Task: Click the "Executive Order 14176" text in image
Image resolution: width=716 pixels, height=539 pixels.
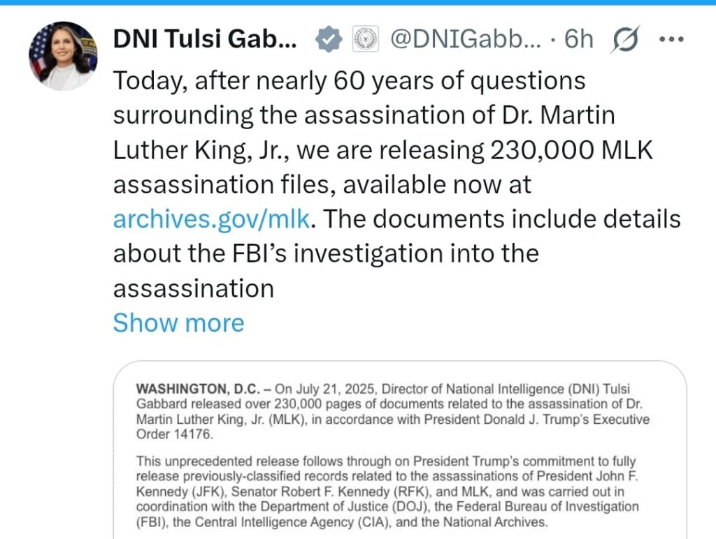Action: [393, 427]
